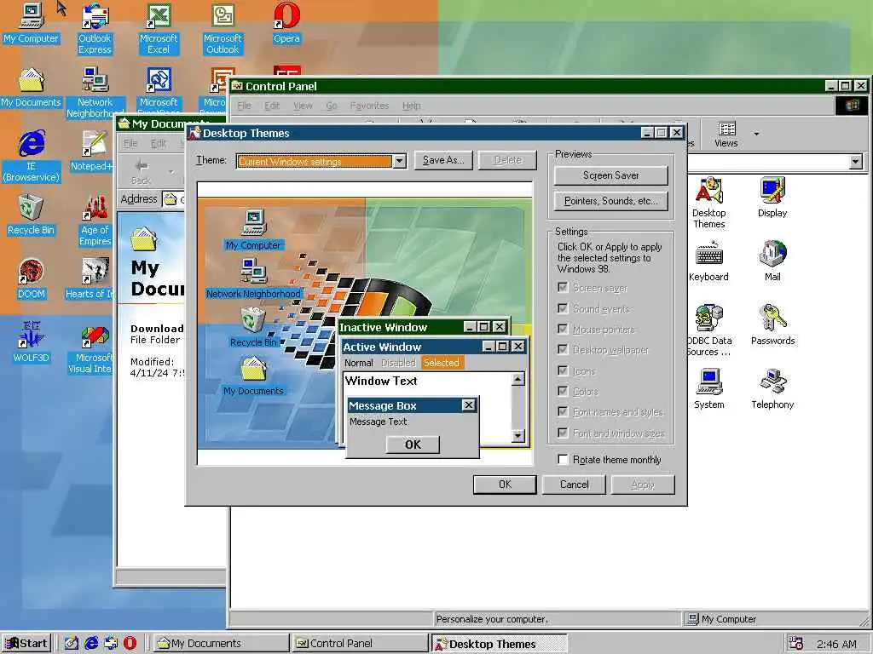Click the clock showing 2:46 AM
Image resolution: width=873 pixels, height=654 pixels.
tap(836, 644)
